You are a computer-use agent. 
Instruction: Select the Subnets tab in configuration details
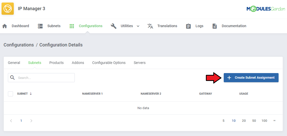35,63
